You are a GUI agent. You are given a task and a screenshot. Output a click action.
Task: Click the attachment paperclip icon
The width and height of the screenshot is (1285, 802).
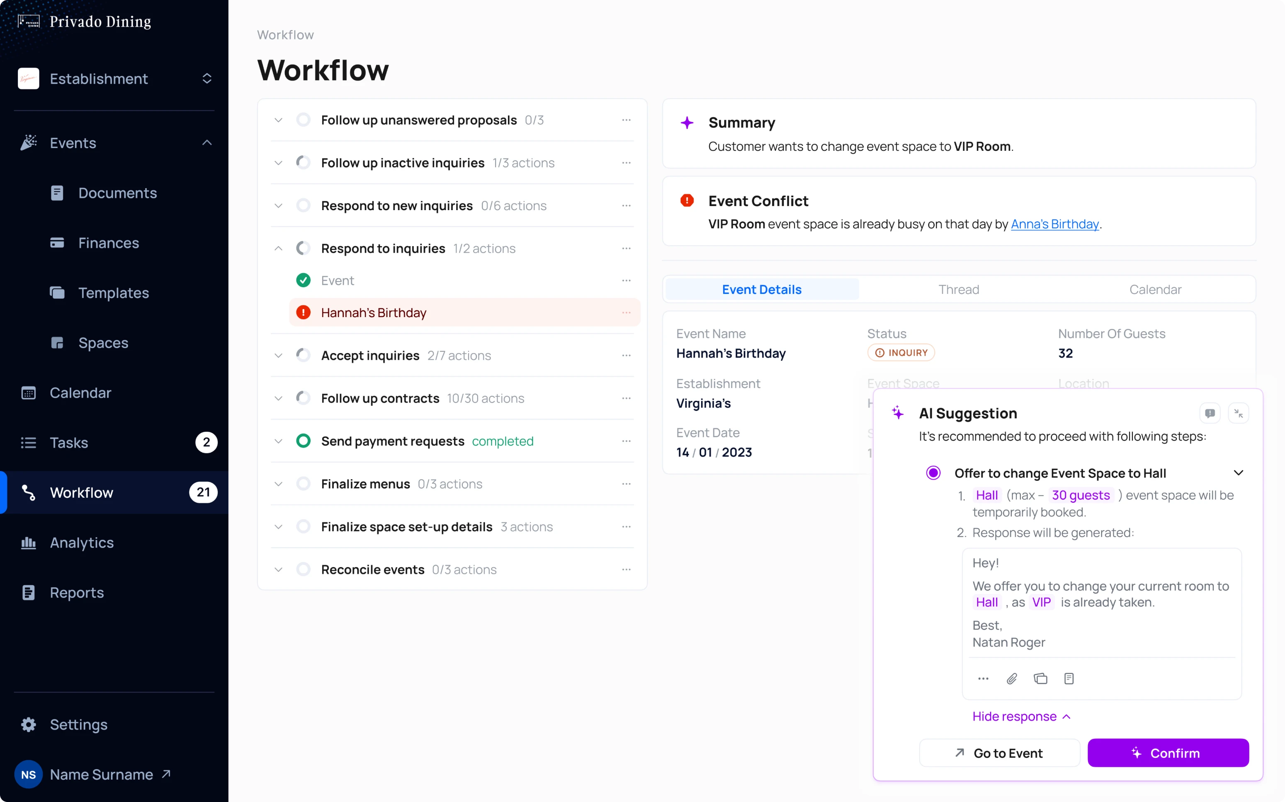(x=1012, y=678)
